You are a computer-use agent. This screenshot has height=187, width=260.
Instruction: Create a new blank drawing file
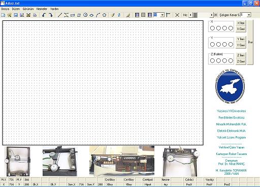pos(3,15)
